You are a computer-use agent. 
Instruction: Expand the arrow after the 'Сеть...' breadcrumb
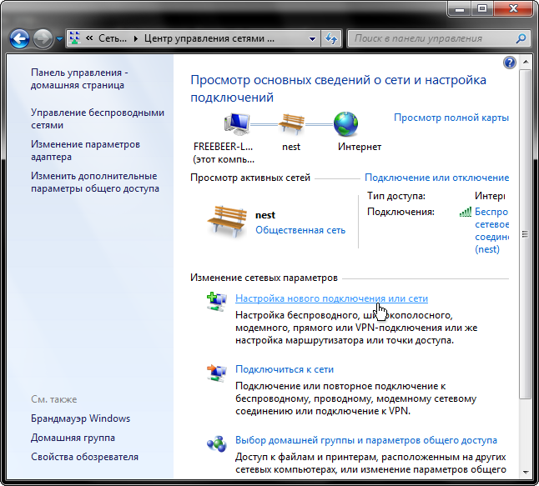136,38
